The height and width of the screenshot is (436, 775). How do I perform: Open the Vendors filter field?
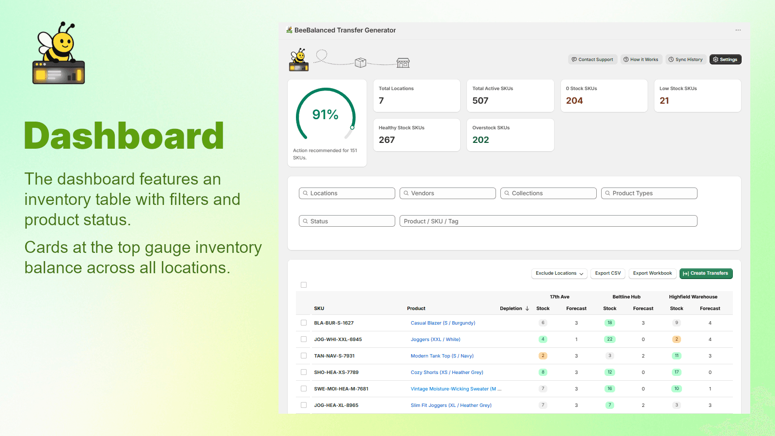pyautogui.click(x=448, y=193)
